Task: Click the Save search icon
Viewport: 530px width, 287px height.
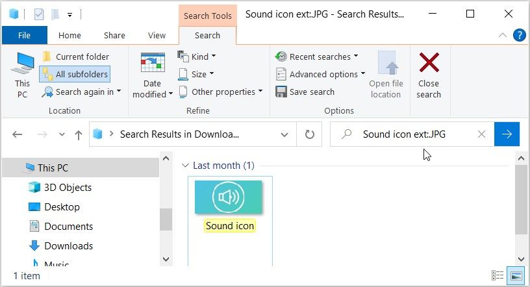Action: tap(281, 92)
